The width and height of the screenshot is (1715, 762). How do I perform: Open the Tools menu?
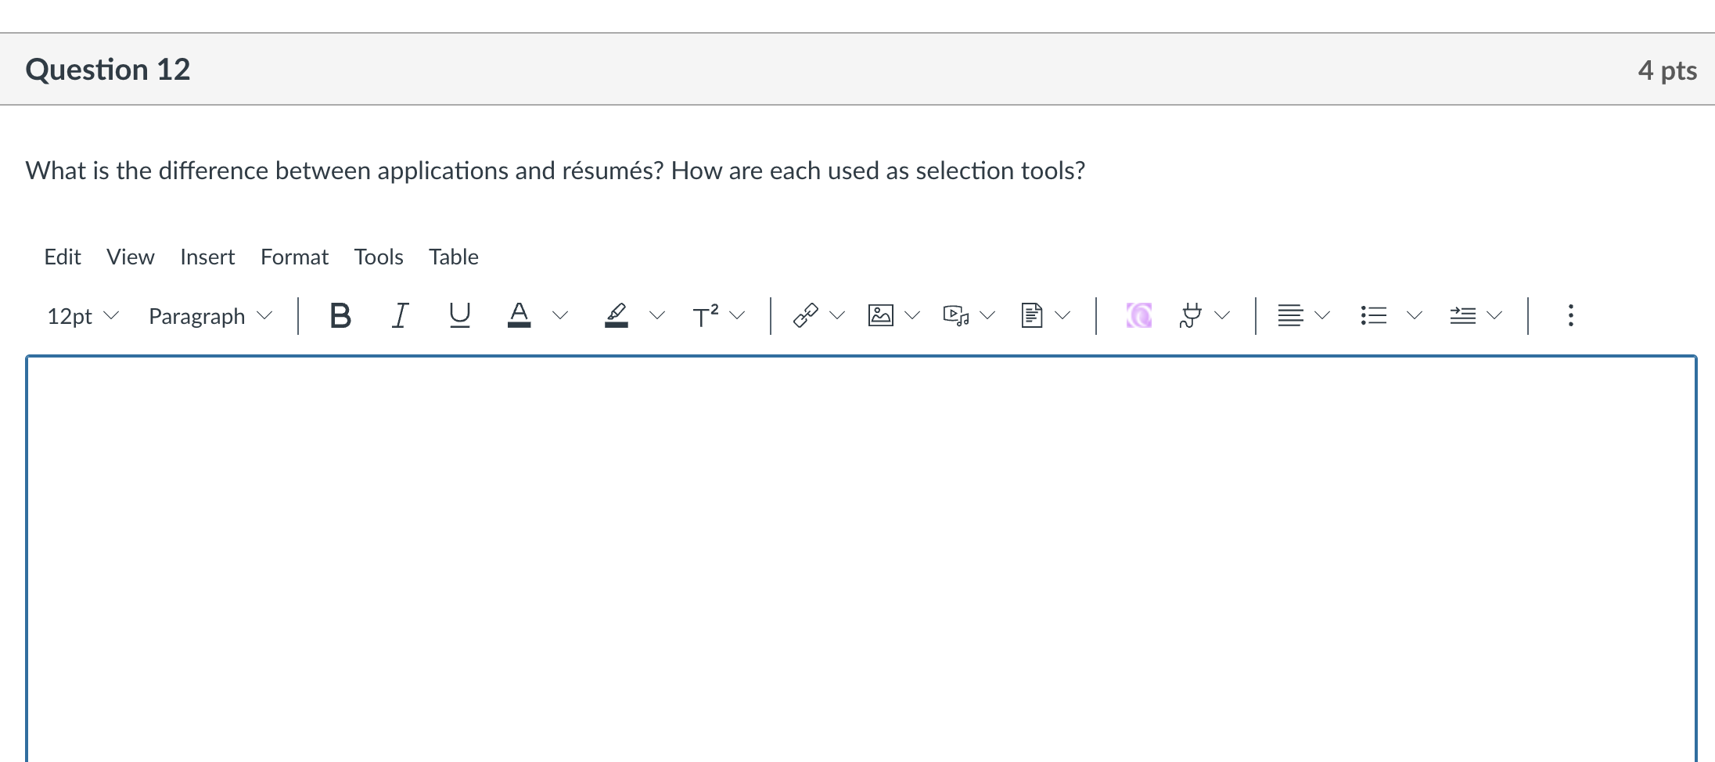pos(379,257)
